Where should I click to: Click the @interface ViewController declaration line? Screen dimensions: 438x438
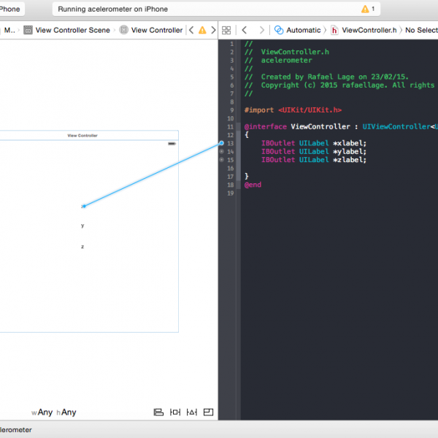tap(341, 126)
